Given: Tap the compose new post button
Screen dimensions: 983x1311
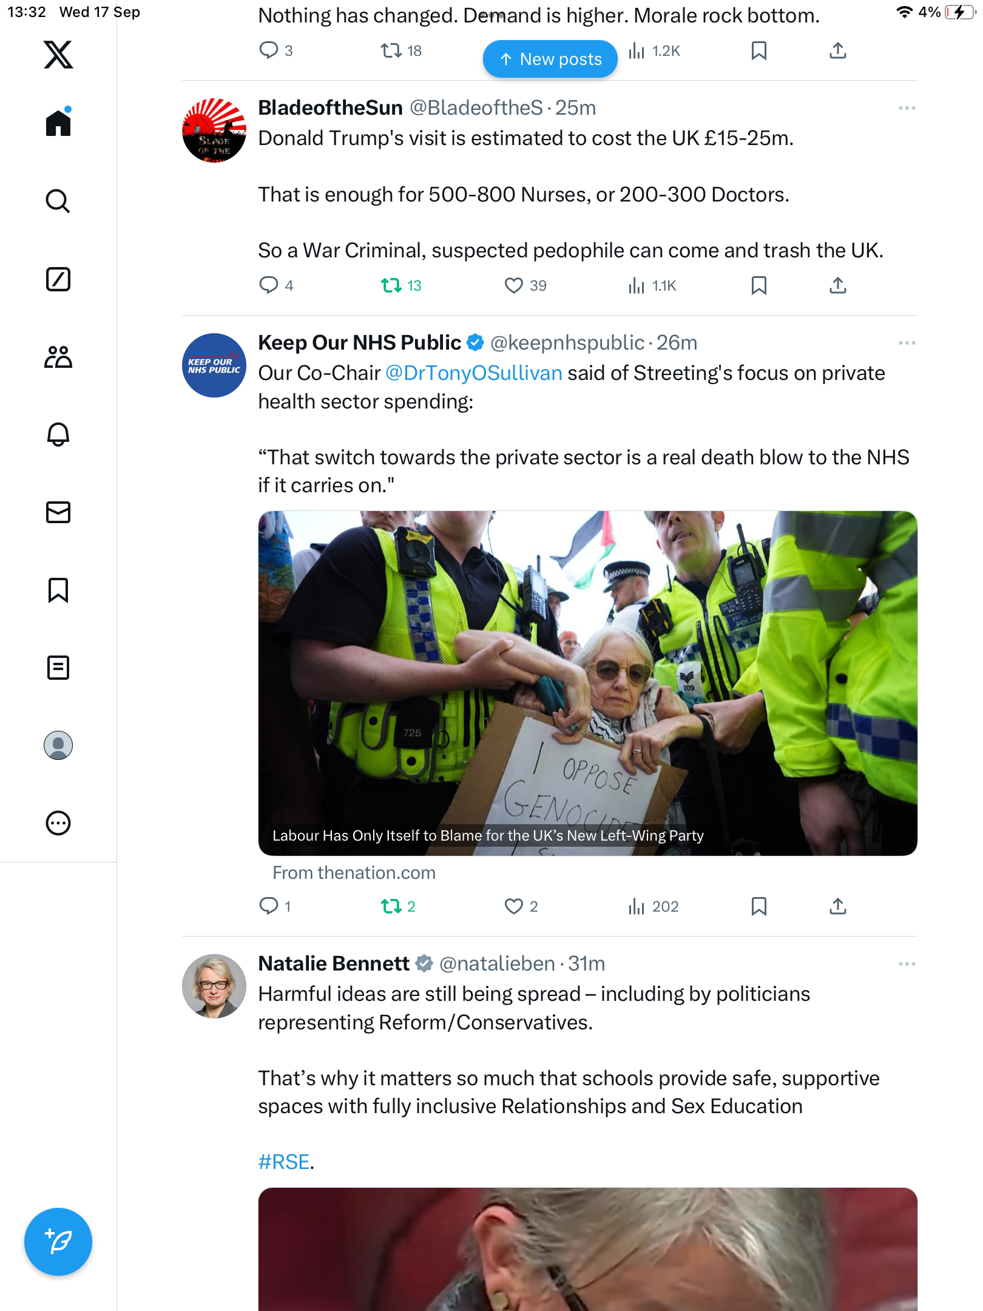Looking at the screenshot, I should click(x=58, y=1242).
